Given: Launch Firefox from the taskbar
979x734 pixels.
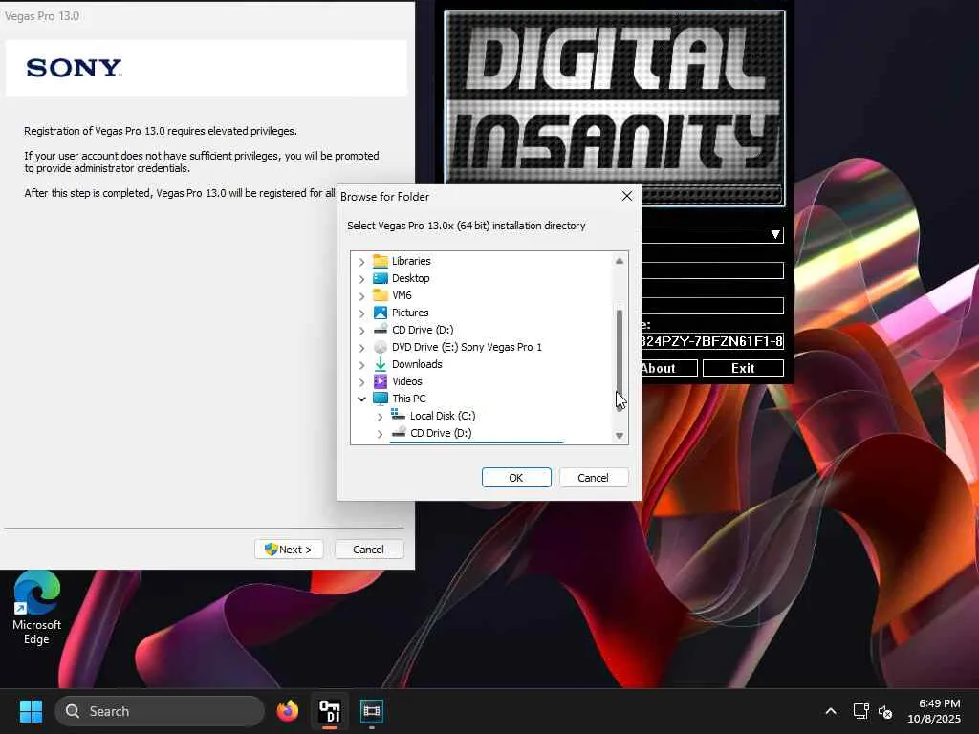Looking at the screenshot, I should click(287, 711).
